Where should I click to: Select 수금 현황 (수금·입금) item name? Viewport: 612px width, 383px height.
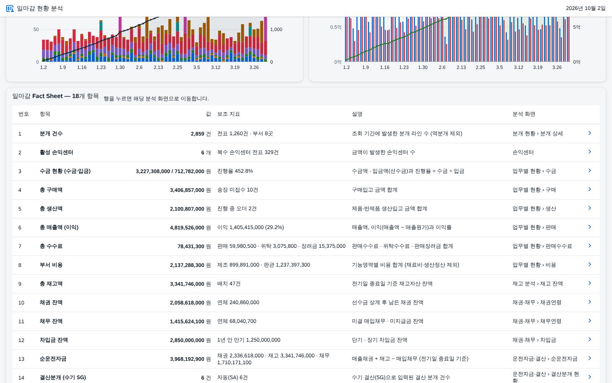point(65,171)
